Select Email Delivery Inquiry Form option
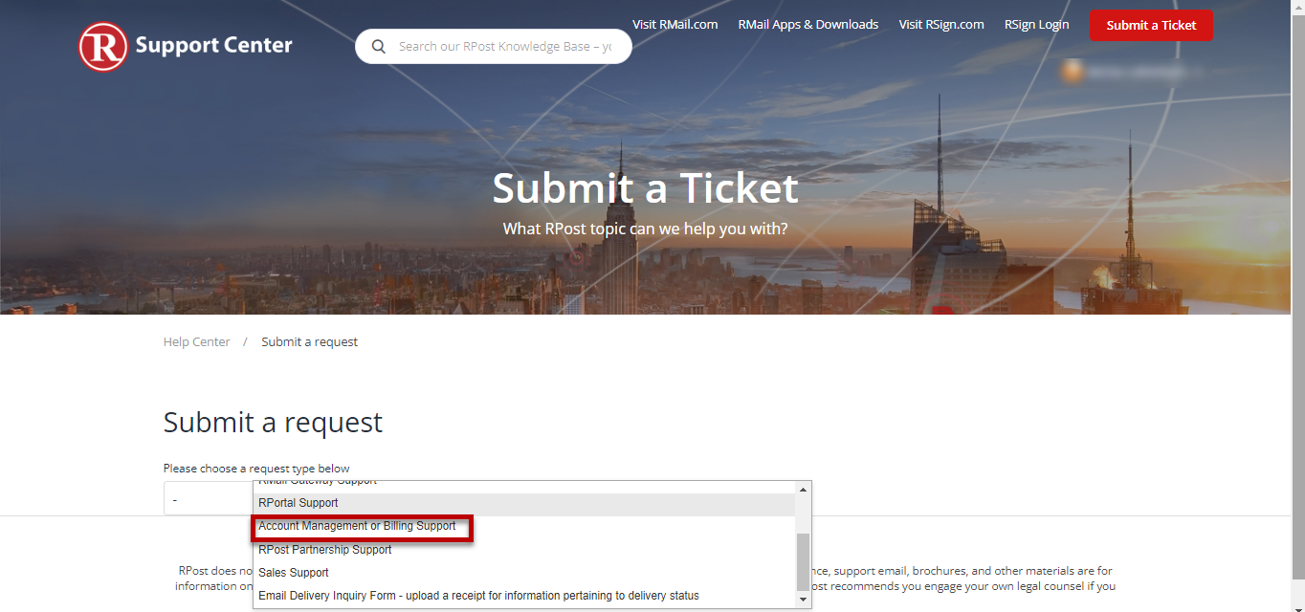 (524, 596)
